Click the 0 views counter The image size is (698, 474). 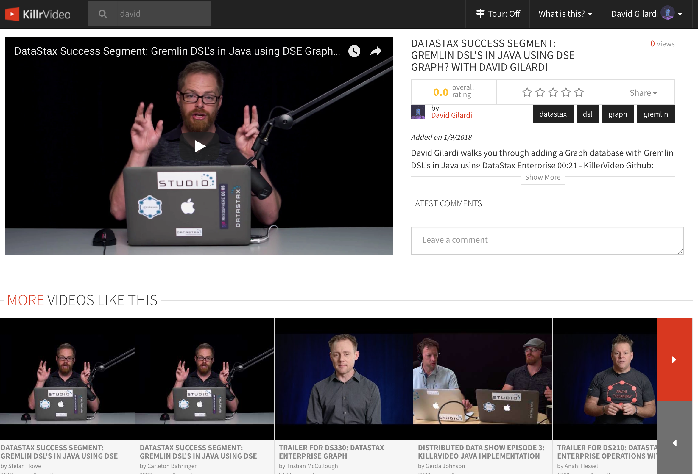[x=662, y=44]
